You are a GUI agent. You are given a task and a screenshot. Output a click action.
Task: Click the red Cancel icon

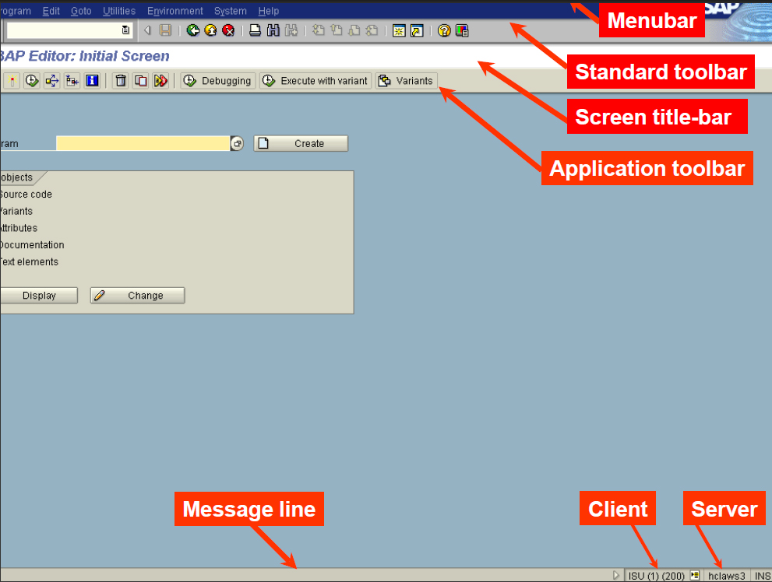(x=228, y=30)
